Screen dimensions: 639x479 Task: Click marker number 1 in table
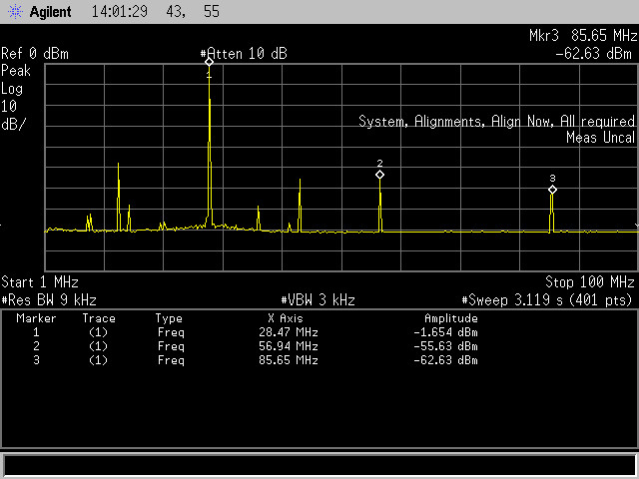tap(36, 332)
